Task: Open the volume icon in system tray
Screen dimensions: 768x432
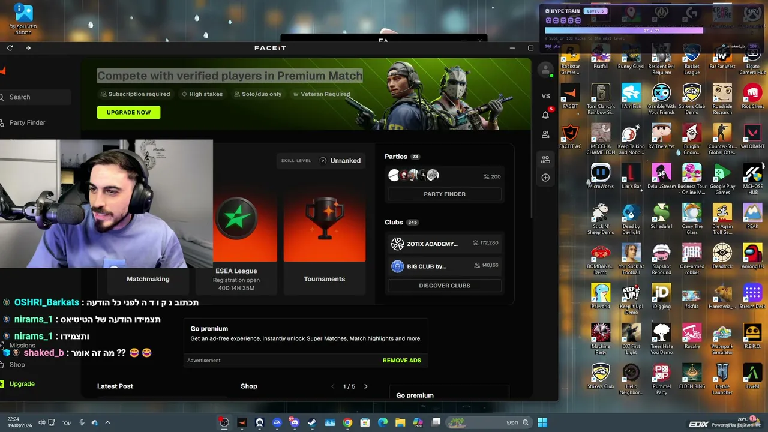Action: [42, 422]
